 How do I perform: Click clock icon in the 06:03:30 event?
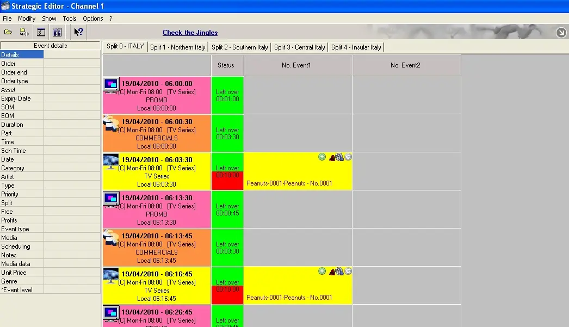[348, 157]
